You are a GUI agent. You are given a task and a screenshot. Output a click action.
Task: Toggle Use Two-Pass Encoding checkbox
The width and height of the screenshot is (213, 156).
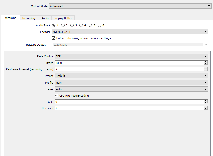coord(57,96)
